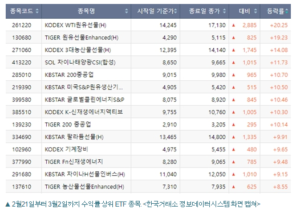This screenshot has width=296, height=210.
Task: Click change value 2,885
Action: coord(250,25)
